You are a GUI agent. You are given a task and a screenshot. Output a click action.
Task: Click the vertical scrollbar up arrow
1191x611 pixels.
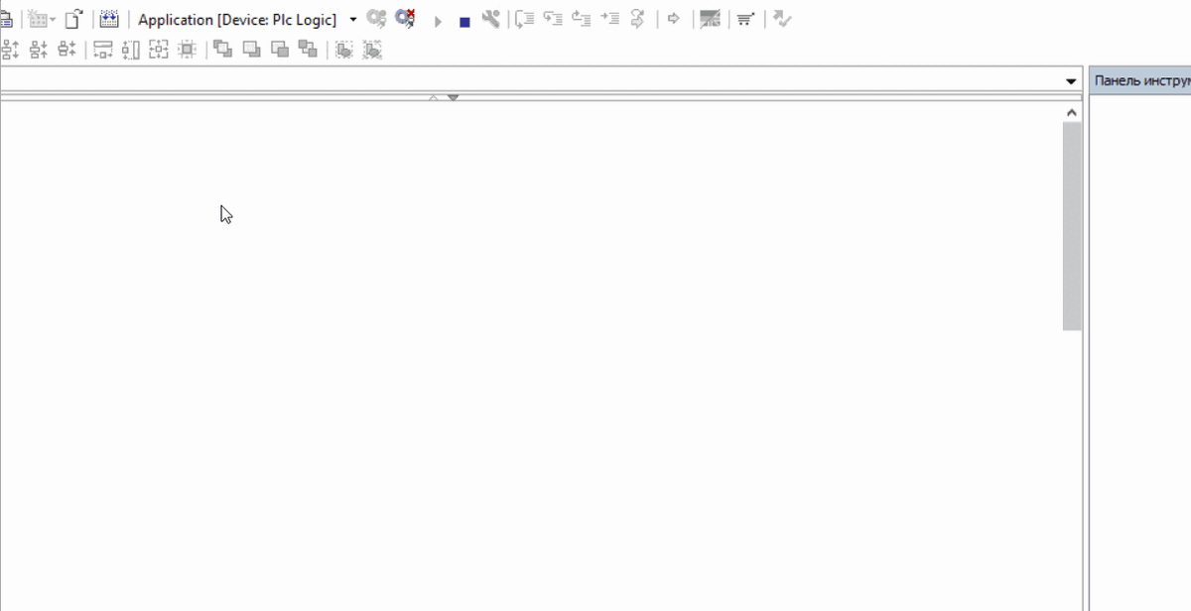[1072, 113]
